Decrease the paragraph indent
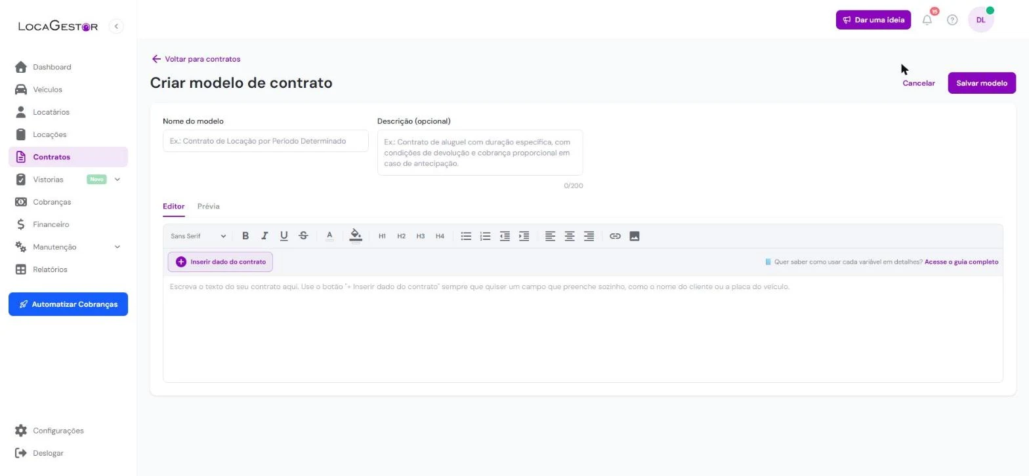 [x=505, y=236]
